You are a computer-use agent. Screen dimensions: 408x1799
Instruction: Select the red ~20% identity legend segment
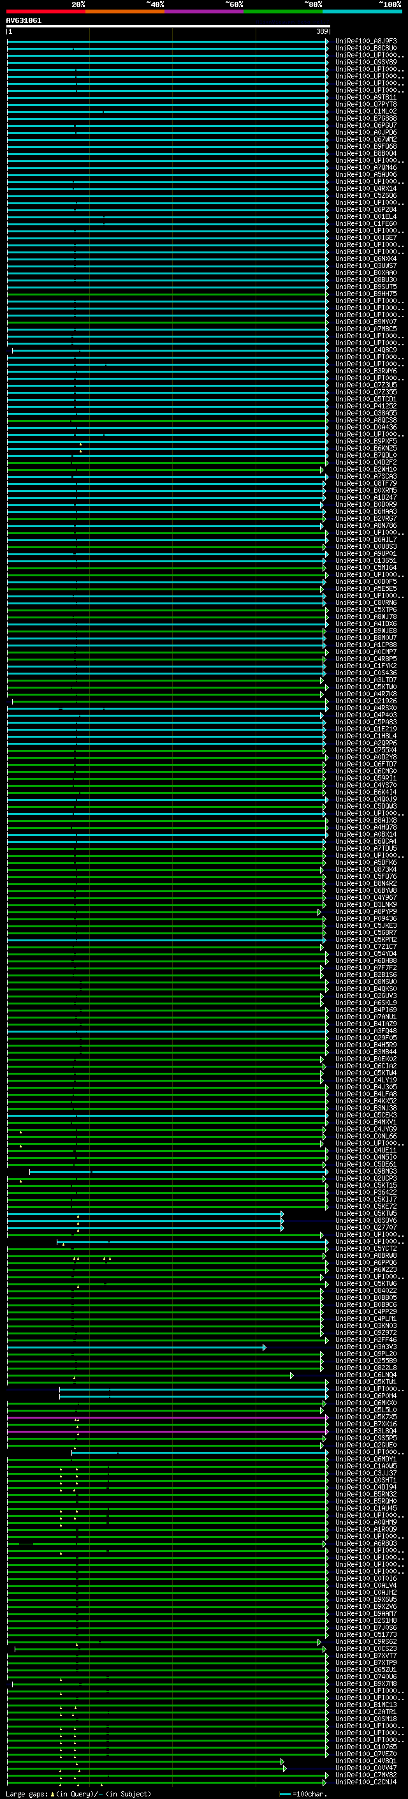[x=45, y=11]
